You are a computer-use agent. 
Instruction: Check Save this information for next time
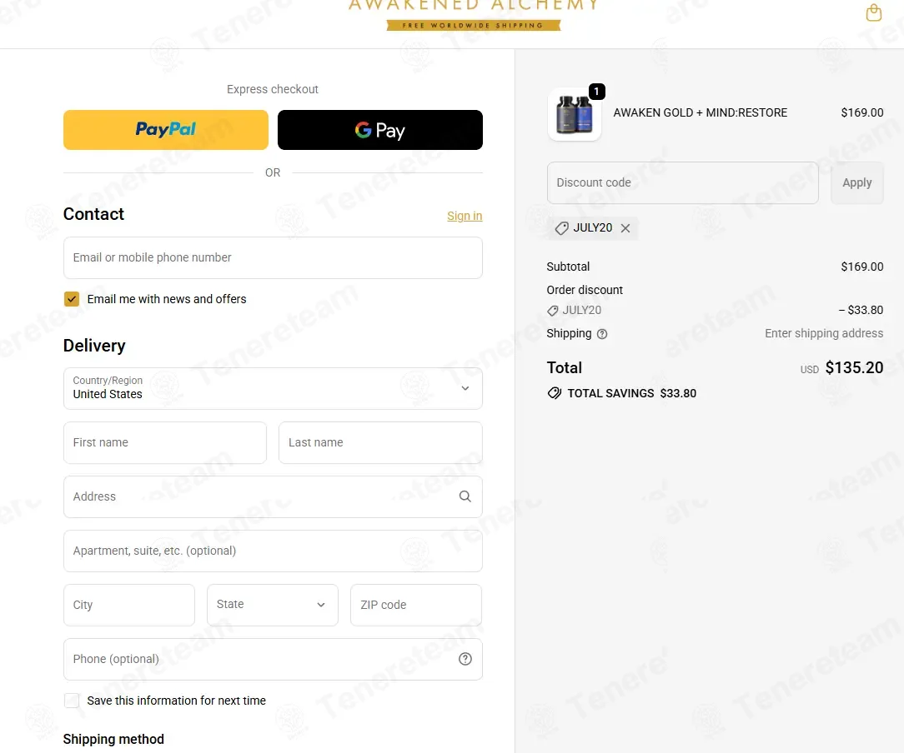tap(72, 700)
